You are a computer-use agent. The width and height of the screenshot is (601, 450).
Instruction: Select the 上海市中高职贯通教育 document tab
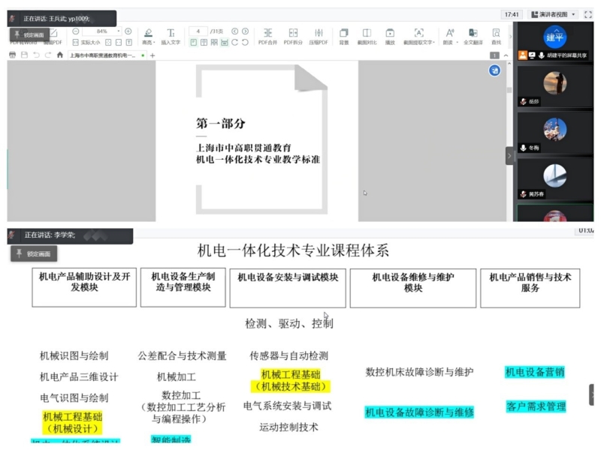(x=102, y=55)
